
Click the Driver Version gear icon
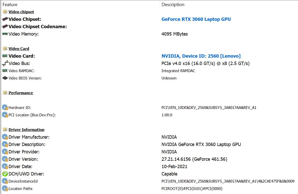5,159
